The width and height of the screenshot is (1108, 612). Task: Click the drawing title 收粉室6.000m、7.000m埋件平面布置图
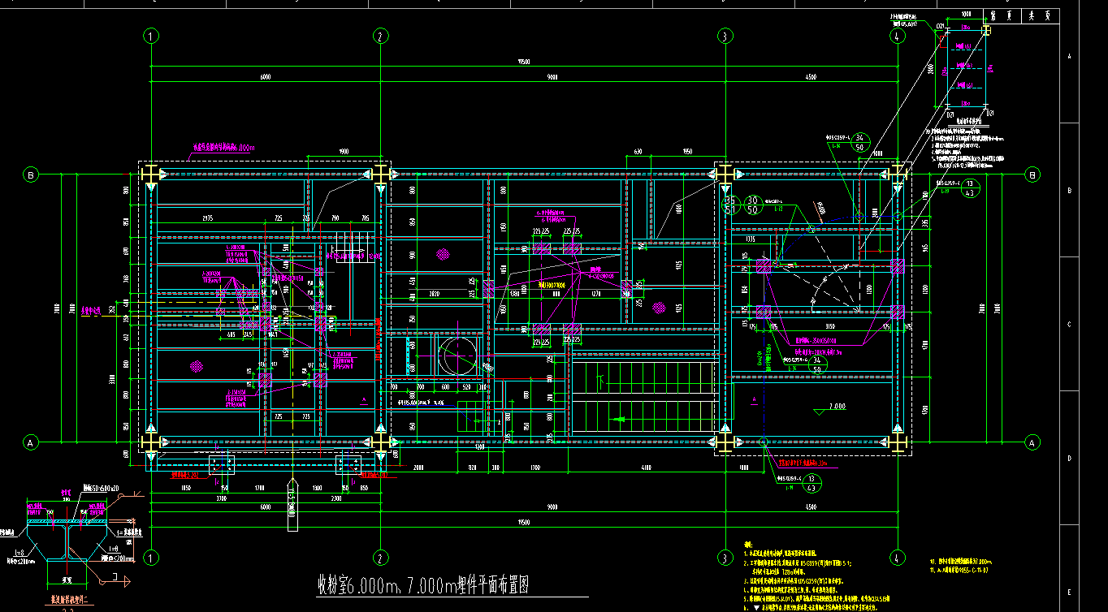pyautogui.click(x=423, y=585)
